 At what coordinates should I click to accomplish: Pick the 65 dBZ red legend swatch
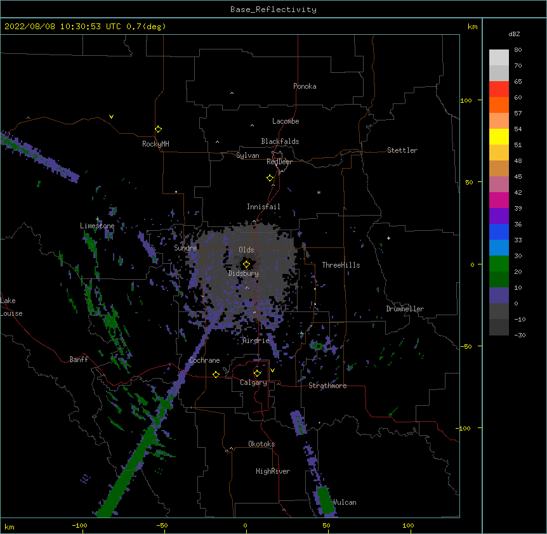point(499,89)
